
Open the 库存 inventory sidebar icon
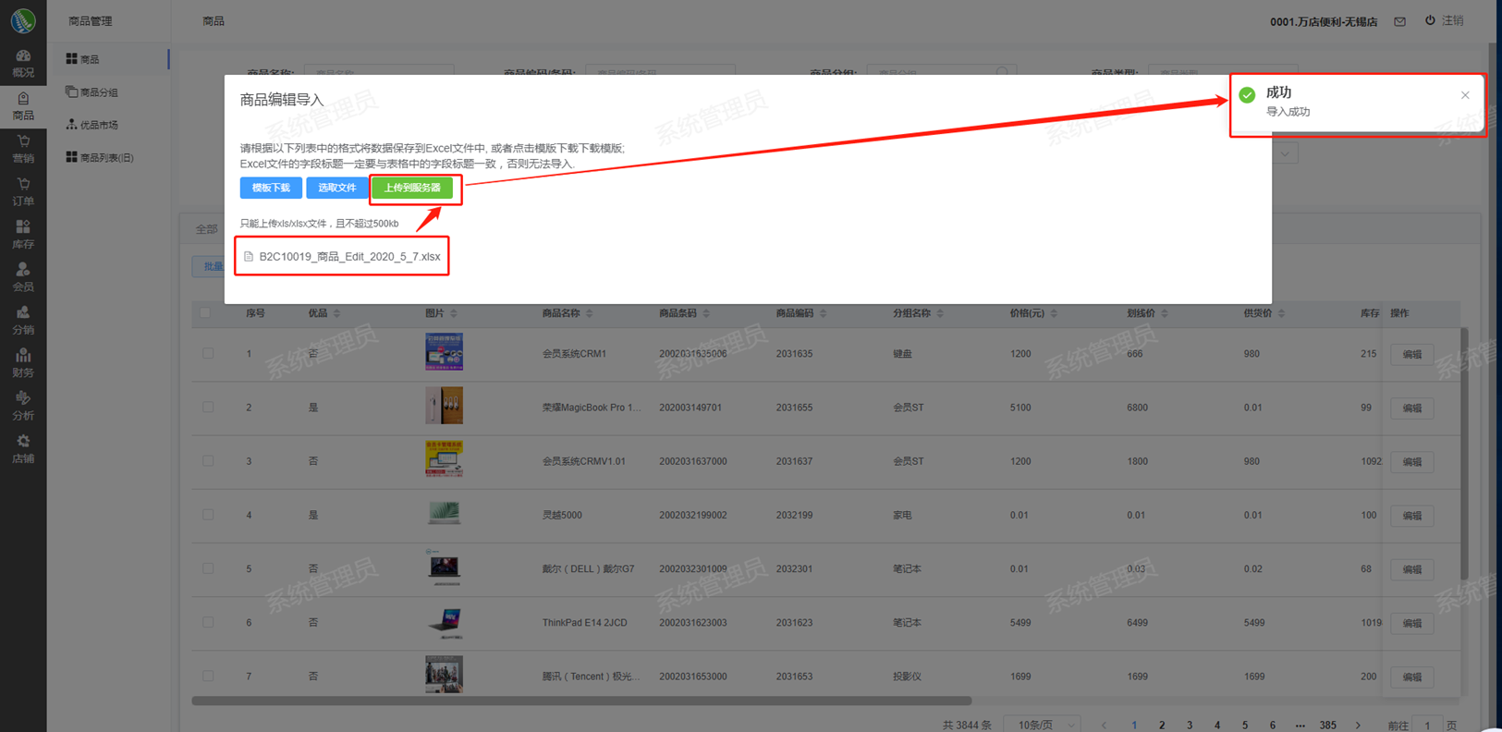pos(23,236)
